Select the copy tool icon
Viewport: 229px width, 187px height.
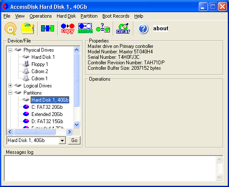pos(68,29)
